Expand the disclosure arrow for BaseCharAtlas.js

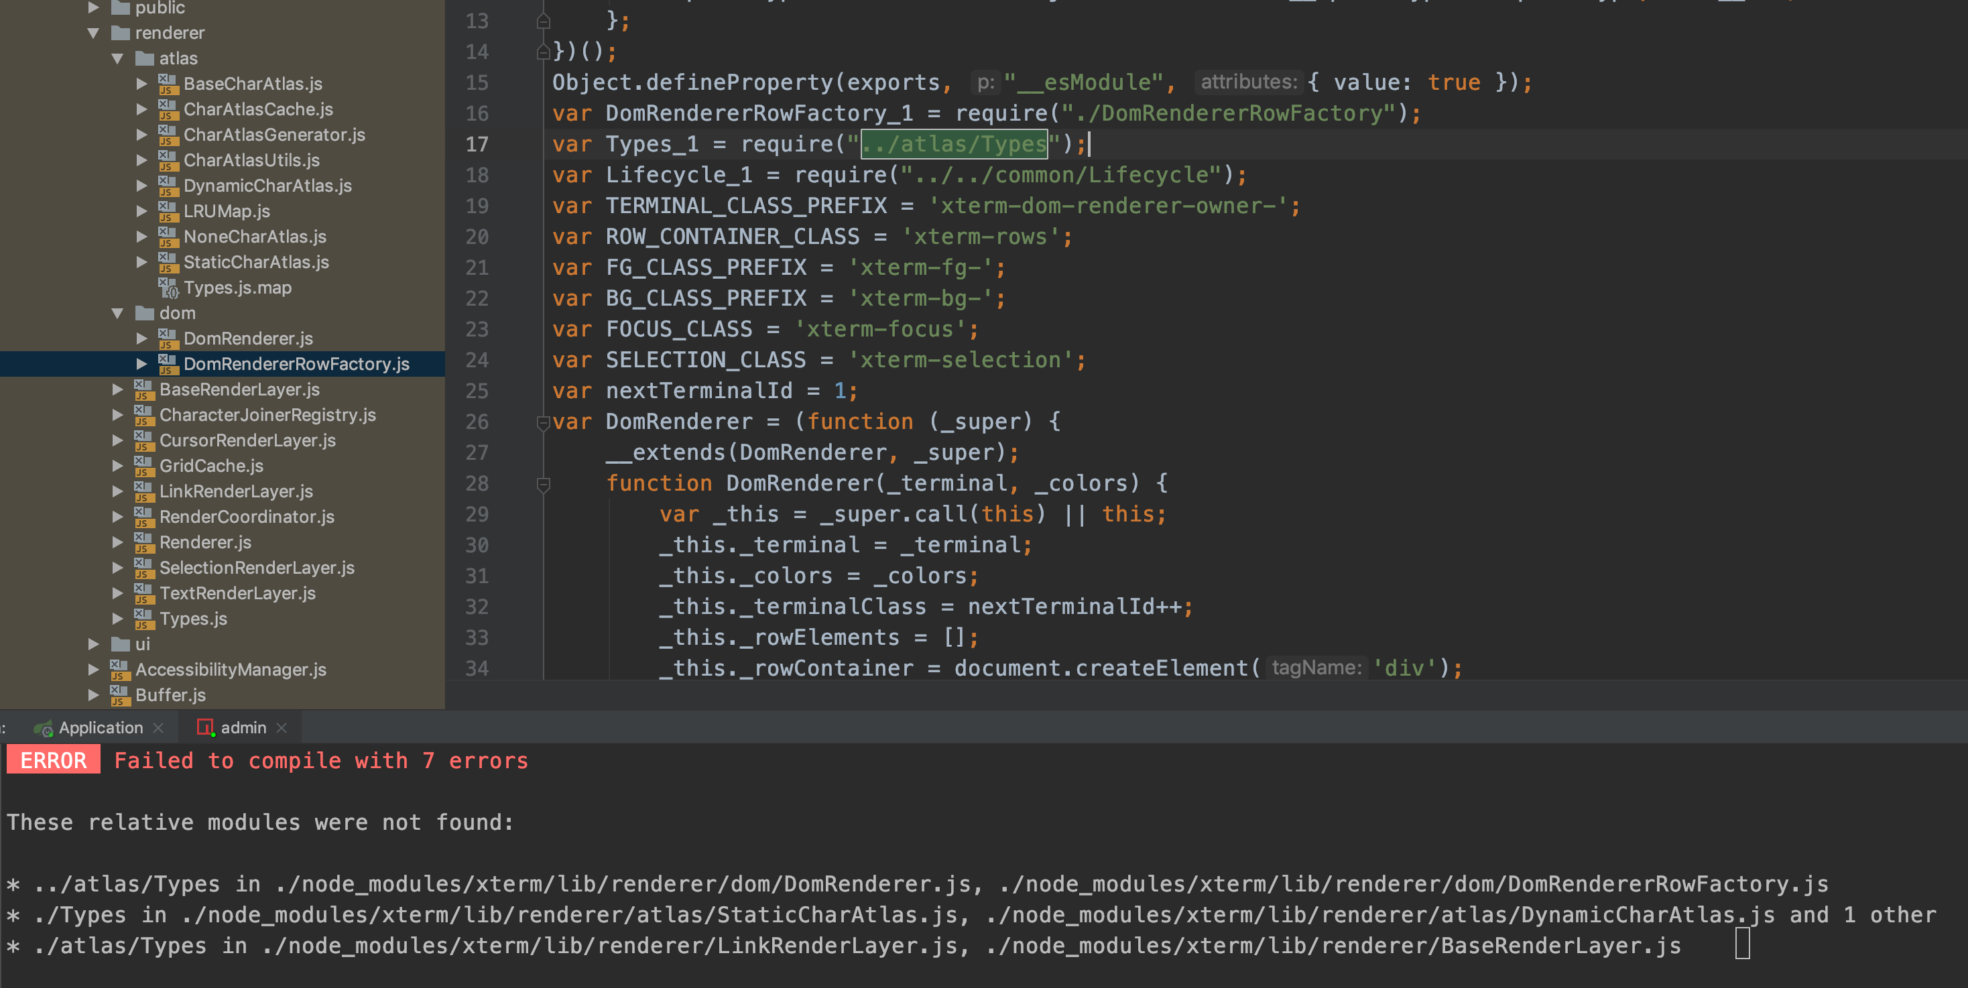(x=141, y=83)
